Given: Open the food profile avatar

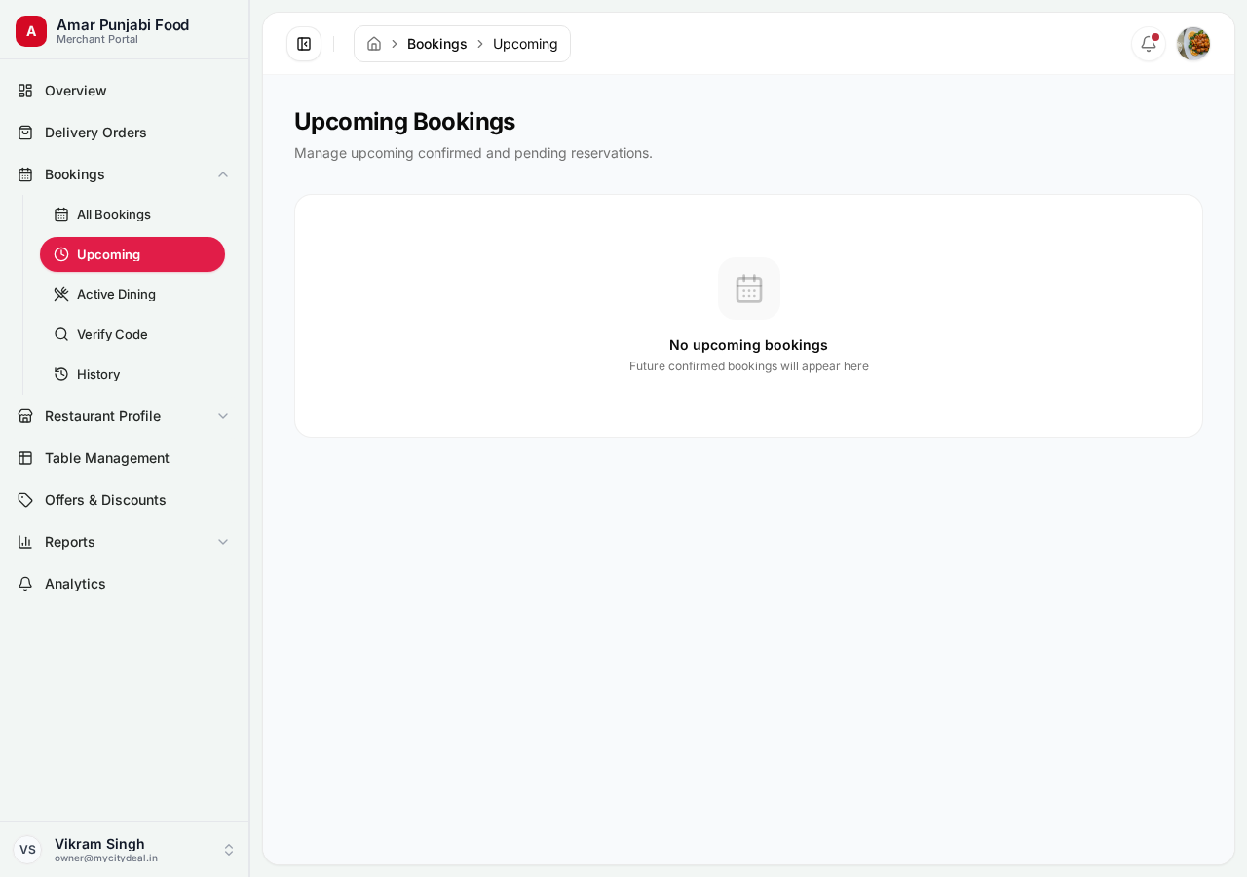Looking at the screenshot, I should [x=1193, y=44].
